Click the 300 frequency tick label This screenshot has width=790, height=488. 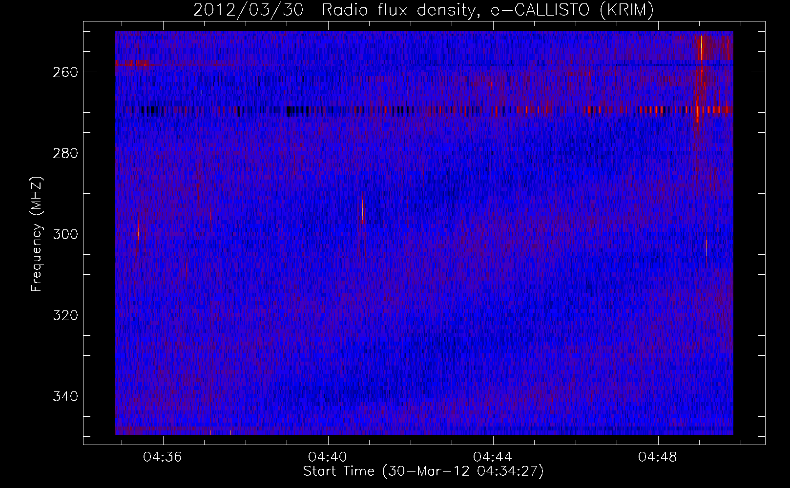(x=65, y=234)
